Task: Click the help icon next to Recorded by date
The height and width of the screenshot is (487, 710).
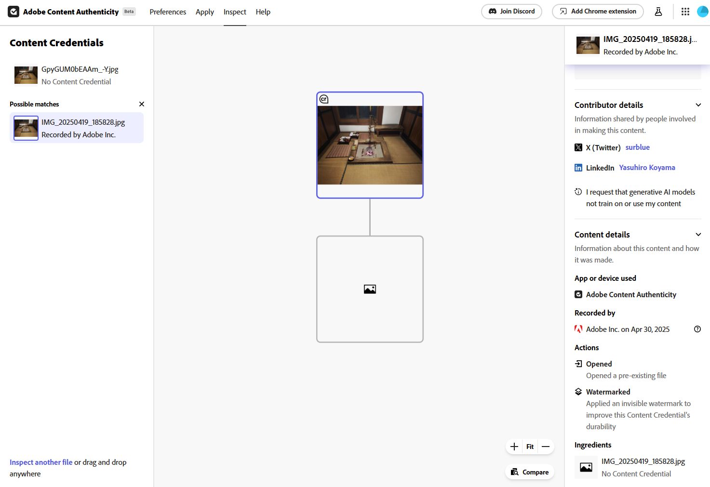Action: pyautogui.click(x=697, y=329)
